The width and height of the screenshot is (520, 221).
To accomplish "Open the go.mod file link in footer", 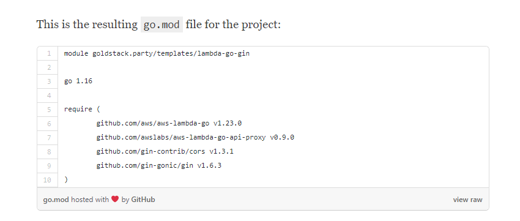I will pos(56,200).
